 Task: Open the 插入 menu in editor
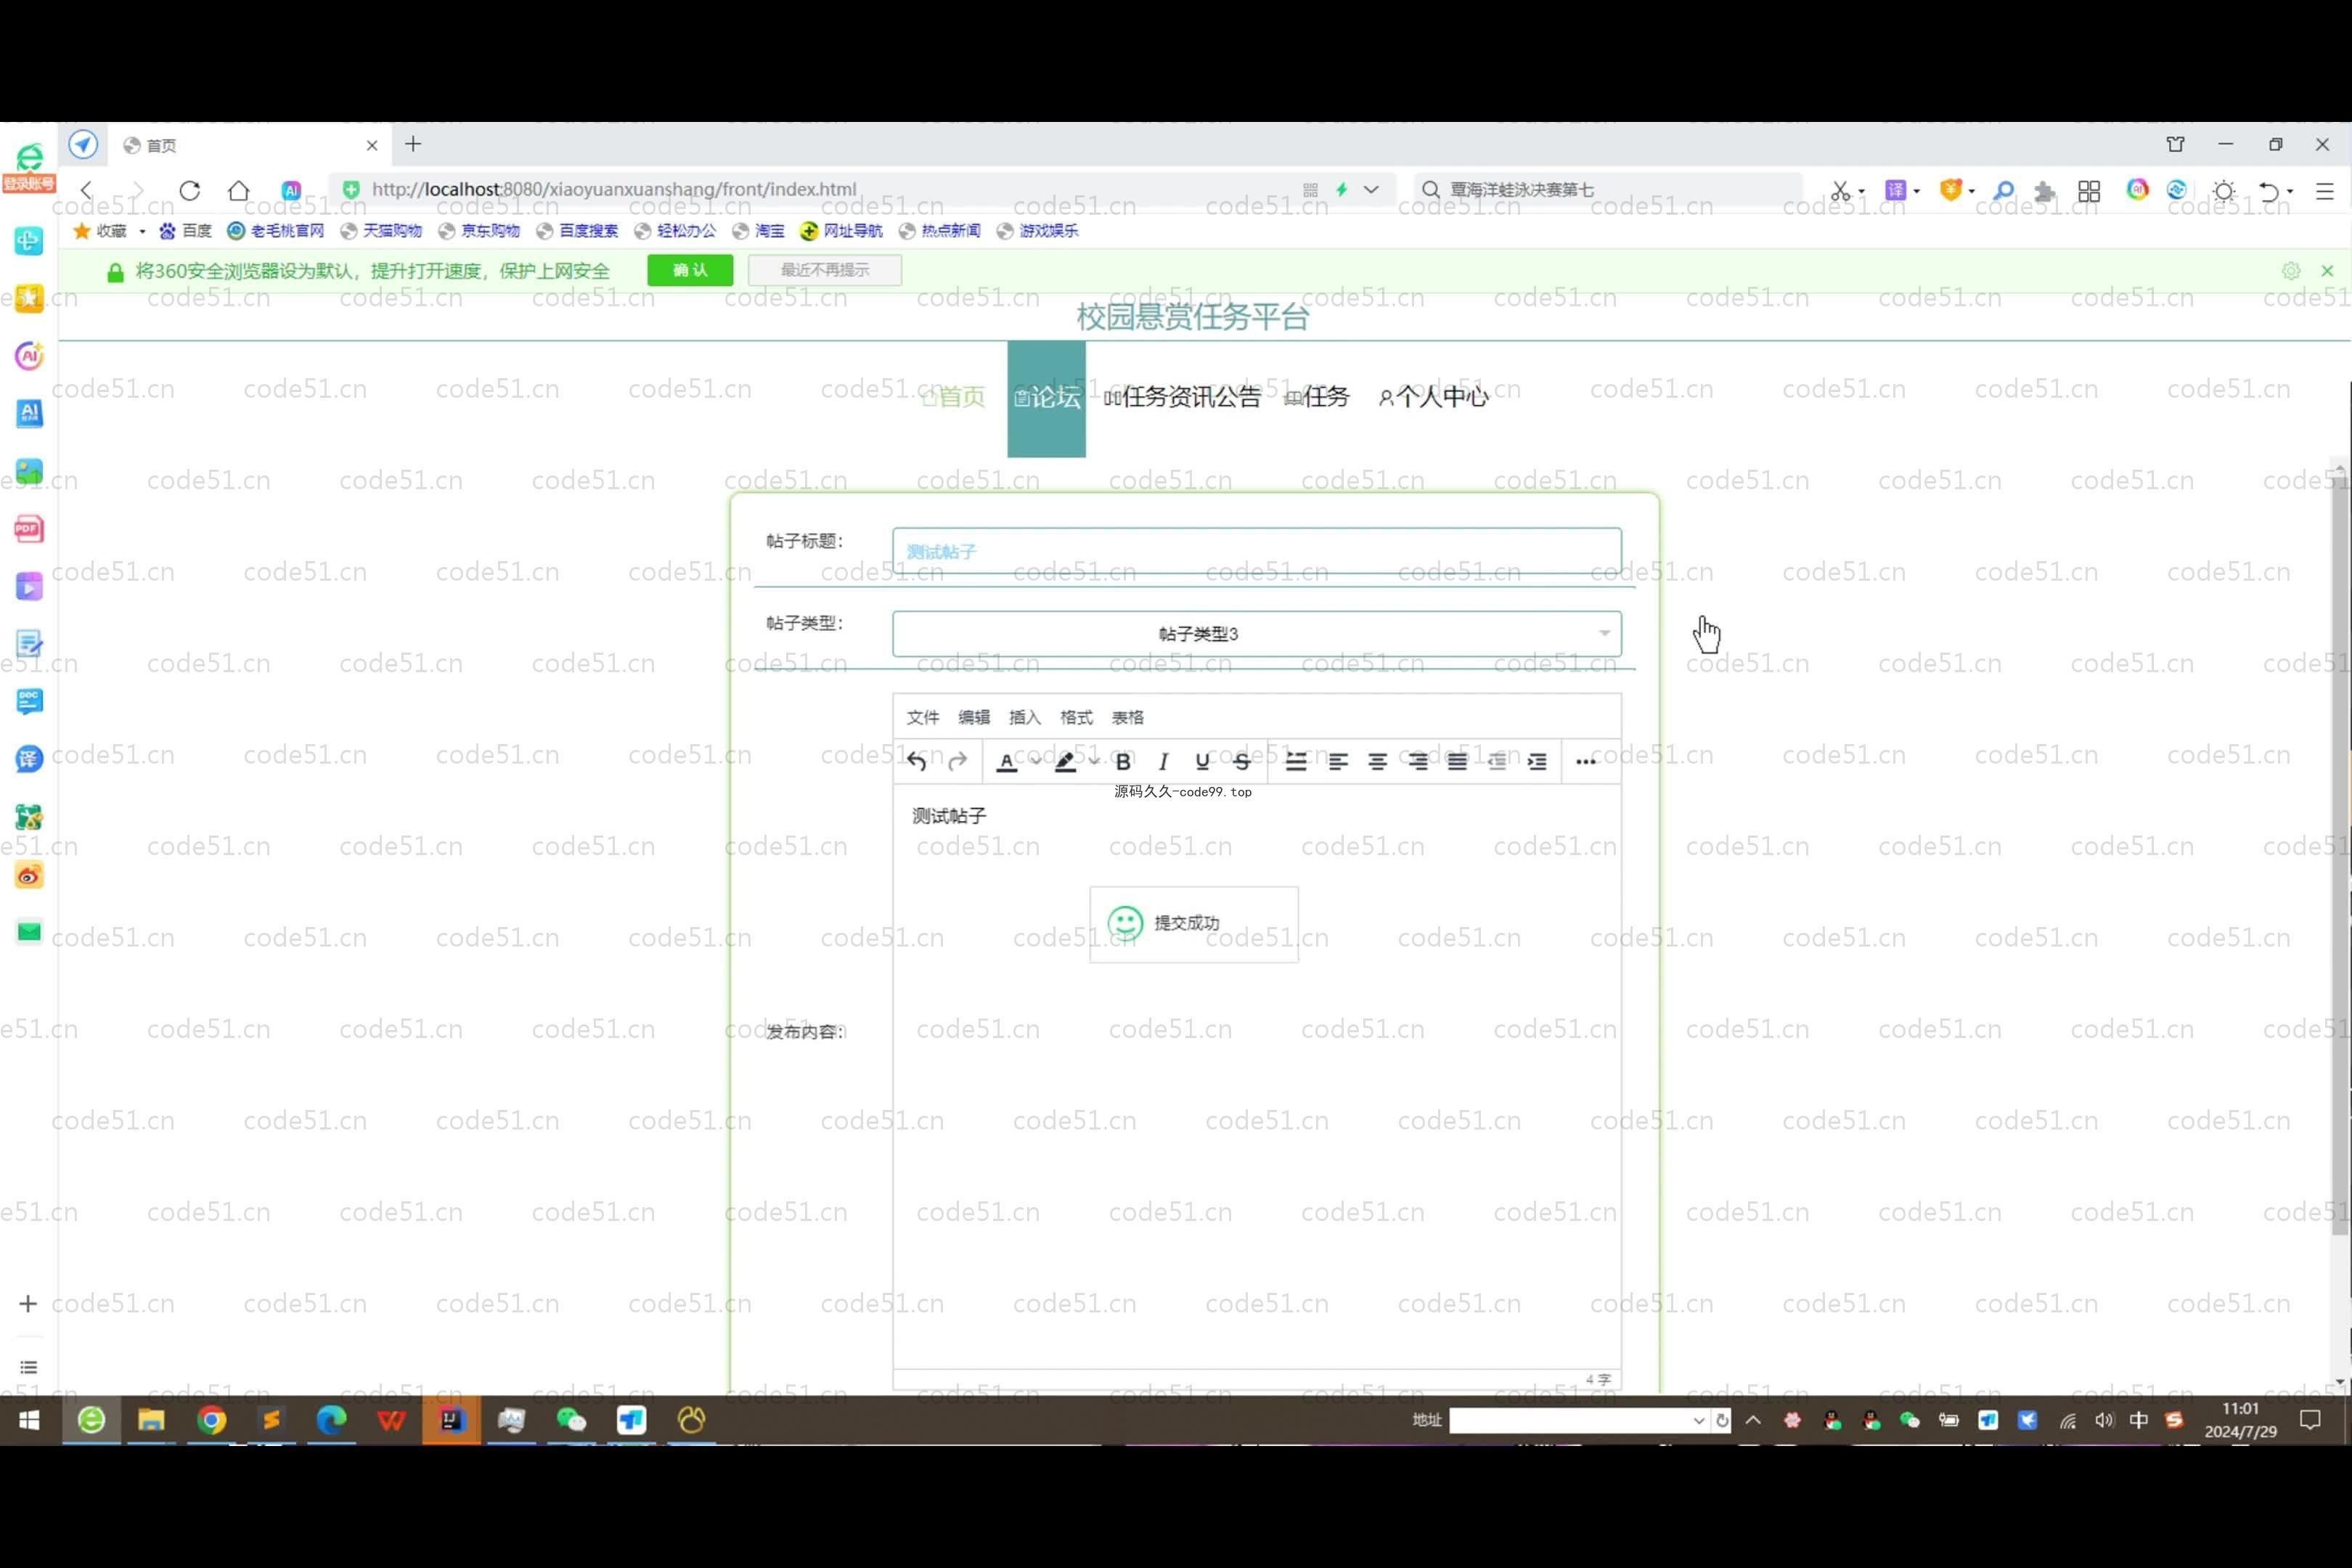pos(1024,717)
